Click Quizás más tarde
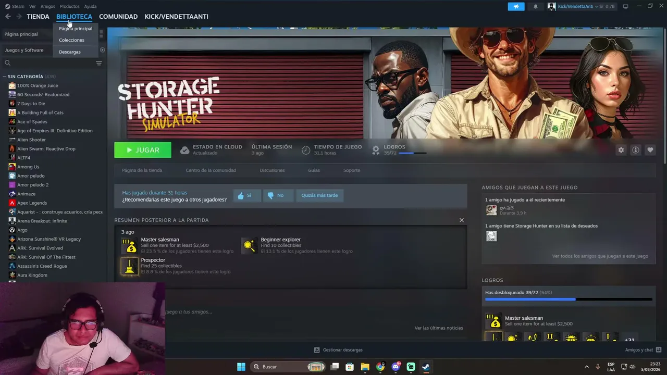667x375 pixels. pyautogui.click(x=319, y=195)
